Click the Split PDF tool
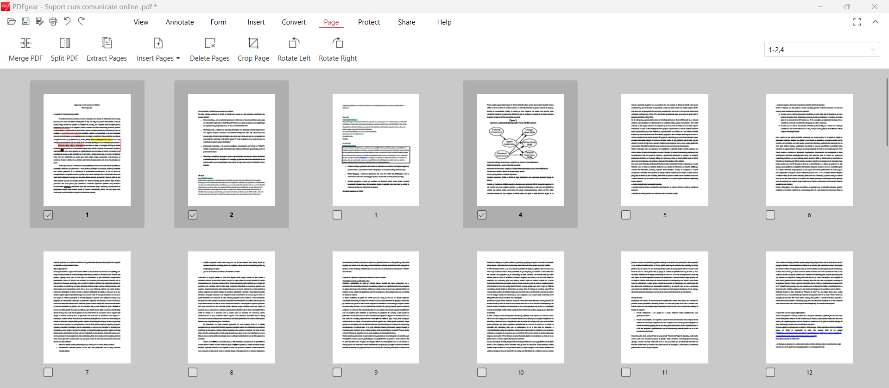 pyautogui.click(x=65, y=50)
